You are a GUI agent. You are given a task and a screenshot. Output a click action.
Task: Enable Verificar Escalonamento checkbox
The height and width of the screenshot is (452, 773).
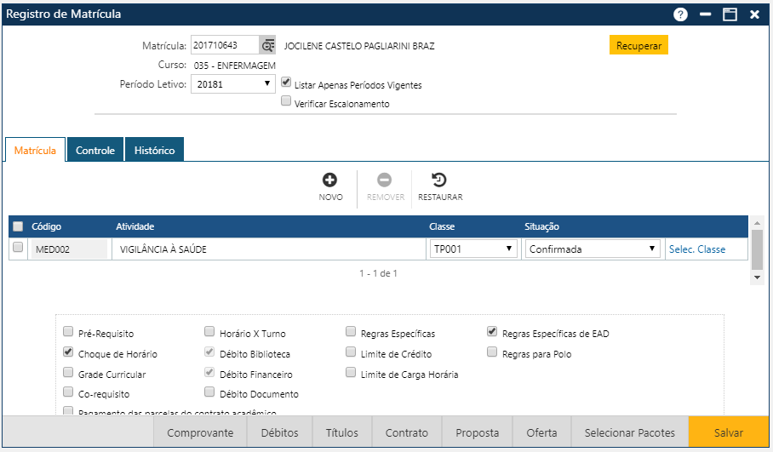pyautogui.click(x=286, y=101)
